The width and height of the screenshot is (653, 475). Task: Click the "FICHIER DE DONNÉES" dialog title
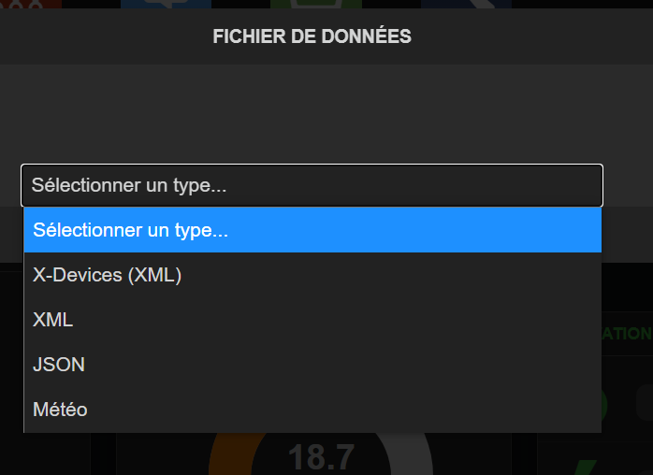312,37
